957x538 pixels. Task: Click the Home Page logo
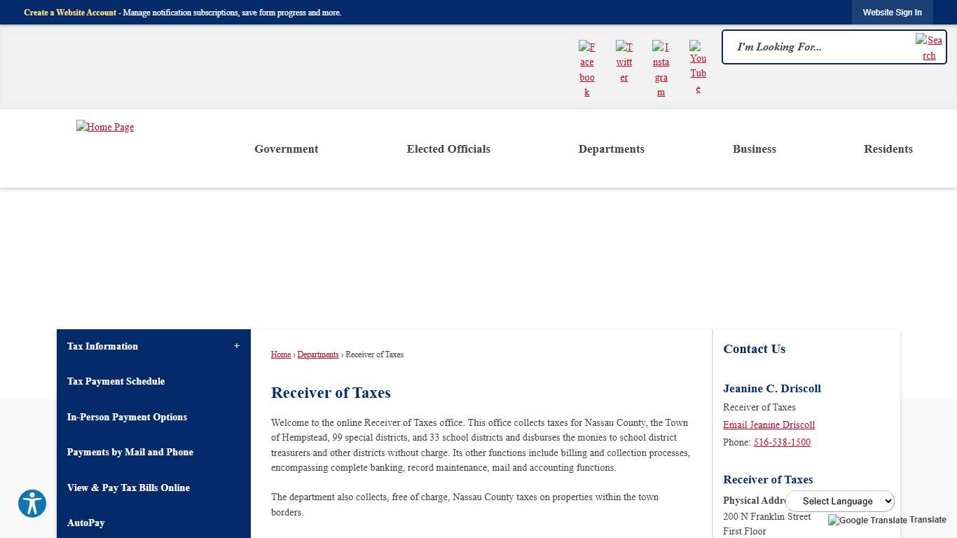(105, 127)
